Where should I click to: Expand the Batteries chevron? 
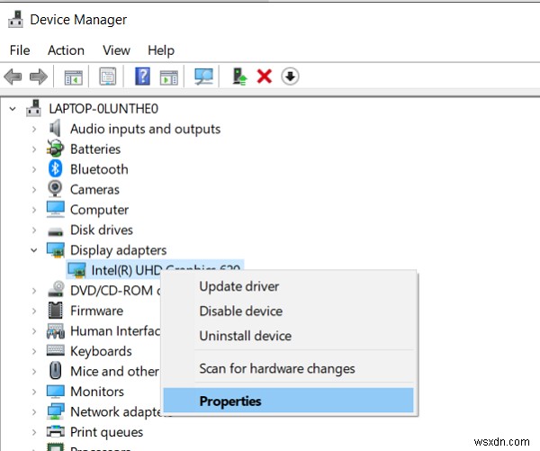34,149
